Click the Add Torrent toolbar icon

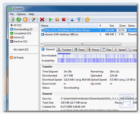pyautogui.click(x=12, y=19)
